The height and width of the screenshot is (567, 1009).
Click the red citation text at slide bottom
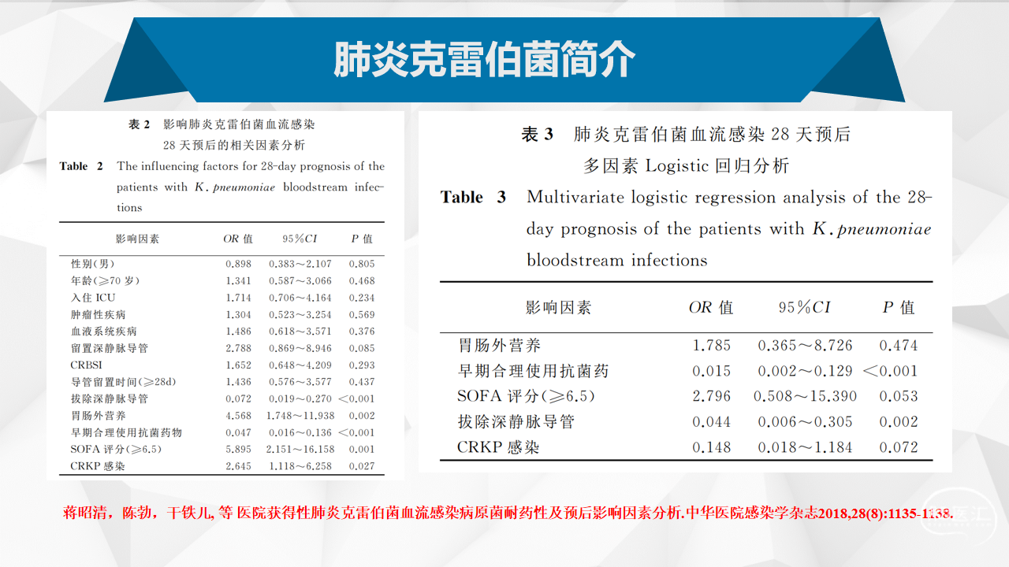508,513
